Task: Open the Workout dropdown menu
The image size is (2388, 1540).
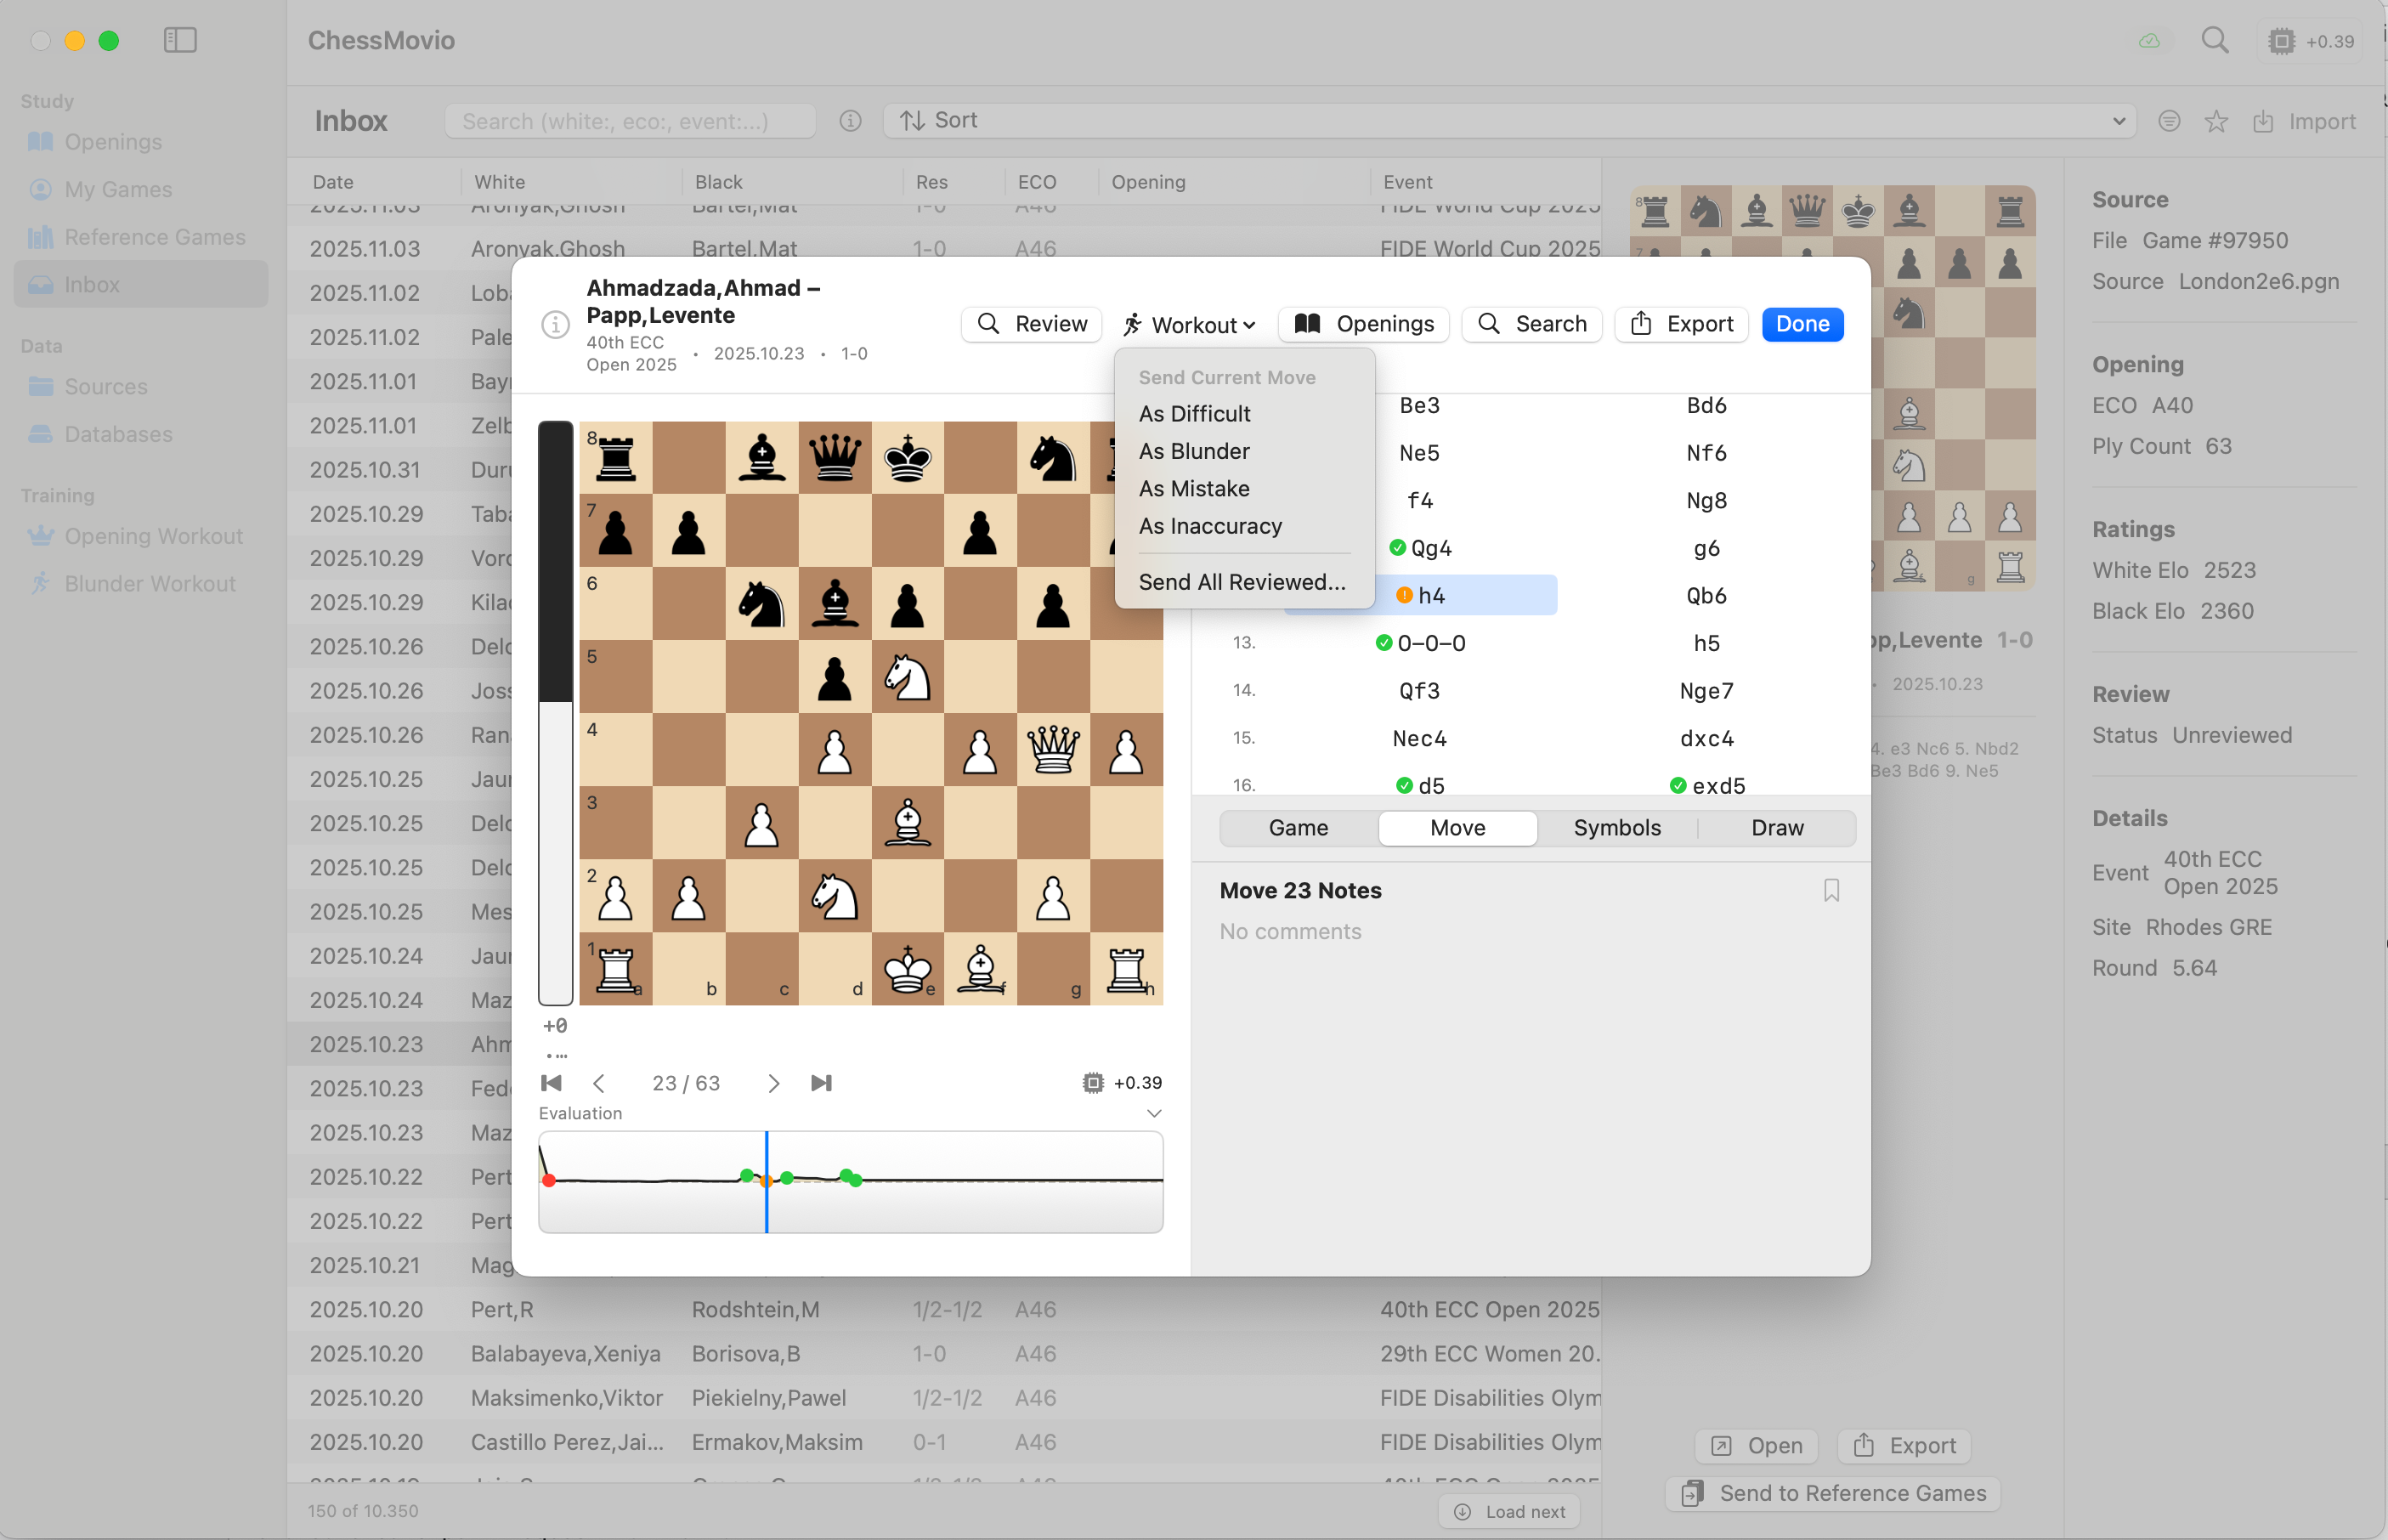Action: 1189,324
